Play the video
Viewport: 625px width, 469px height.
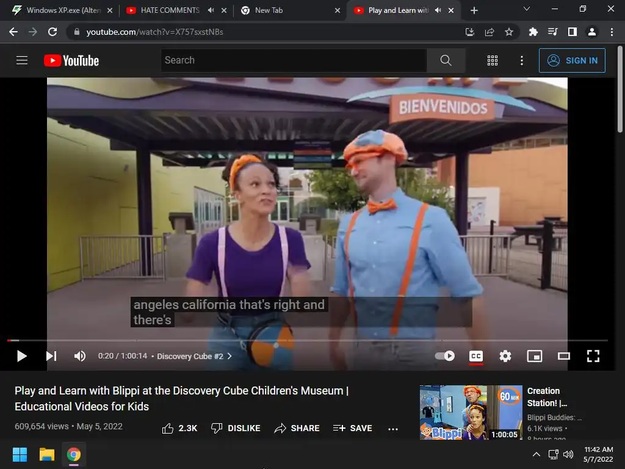(21, 356)
